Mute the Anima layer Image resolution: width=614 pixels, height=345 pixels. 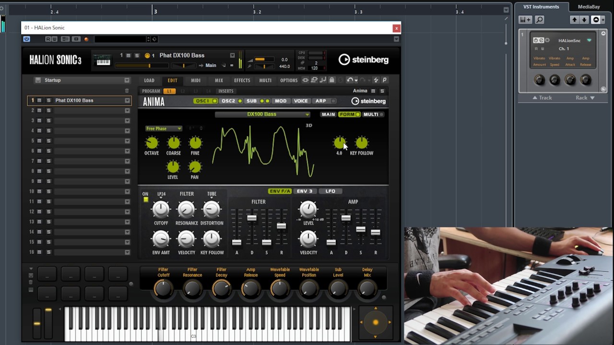point(373,91)
